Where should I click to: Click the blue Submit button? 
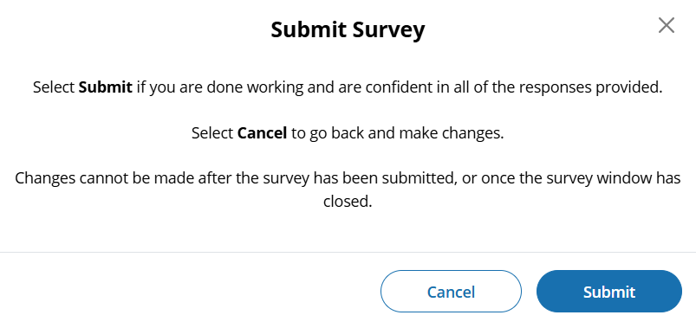coord(609,291)
